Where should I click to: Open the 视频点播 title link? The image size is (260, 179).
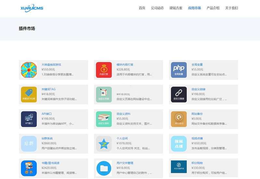(197, 138)
